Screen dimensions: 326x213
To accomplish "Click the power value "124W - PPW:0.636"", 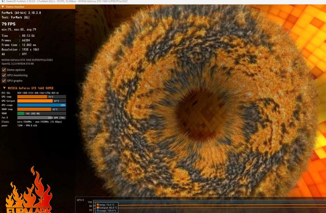I will (x=27, y=125).
